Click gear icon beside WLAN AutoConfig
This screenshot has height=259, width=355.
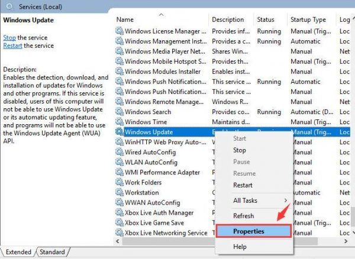point(120,162)
